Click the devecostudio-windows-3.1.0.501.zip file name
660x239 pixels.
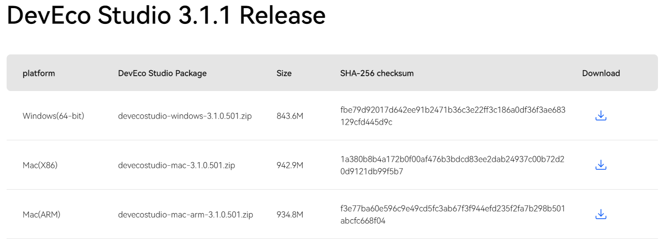pyautogui.click(x=185, y=116)
